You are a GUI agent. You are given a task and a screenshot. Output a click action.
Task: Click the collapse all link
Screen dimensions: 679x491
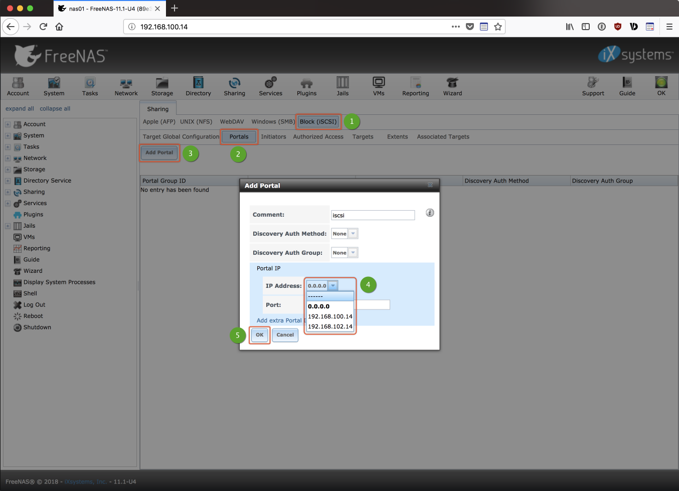tap(55, 109)
